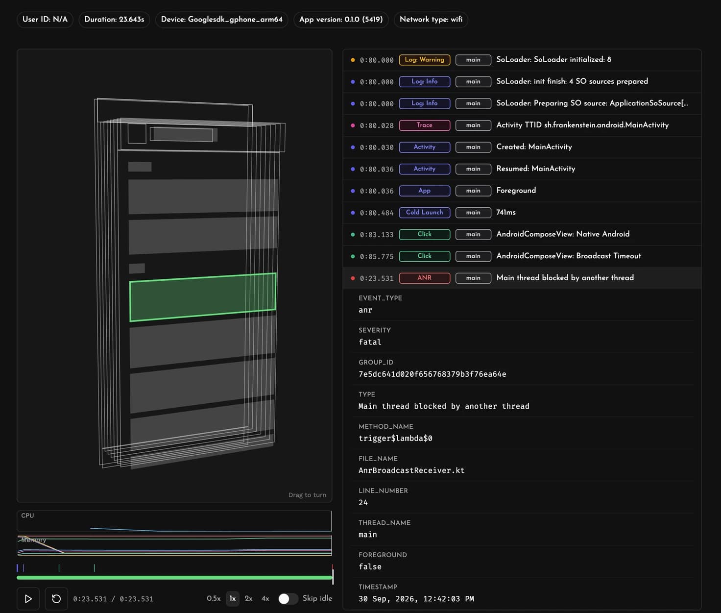Collapse the ANR main thread blocked event
This screenshot has width=721, height=613.
(522, 278)
